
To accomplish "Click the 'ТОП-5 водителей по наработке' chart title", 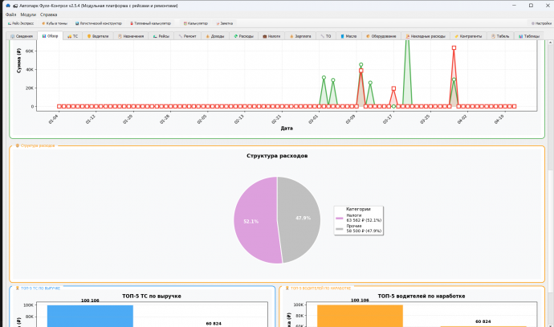I will click(x=422, y=296).
